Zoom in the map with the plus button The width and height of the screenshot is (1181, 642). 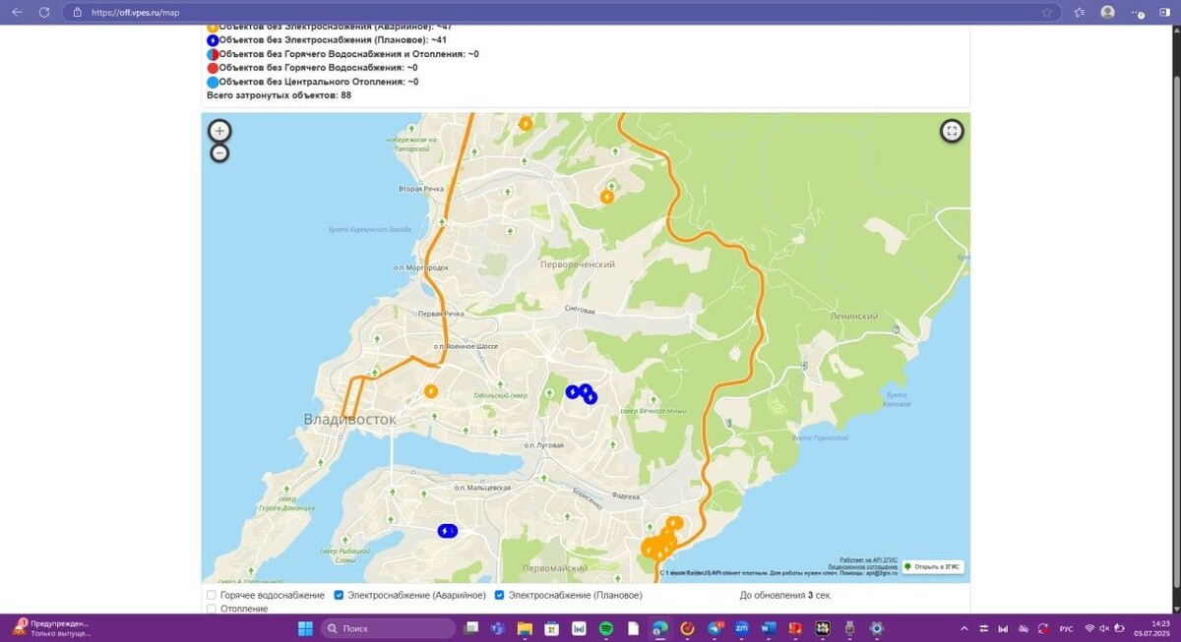[x=219, y=131]
